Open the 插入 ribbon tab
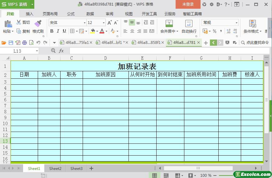 (x=29, y=14)
